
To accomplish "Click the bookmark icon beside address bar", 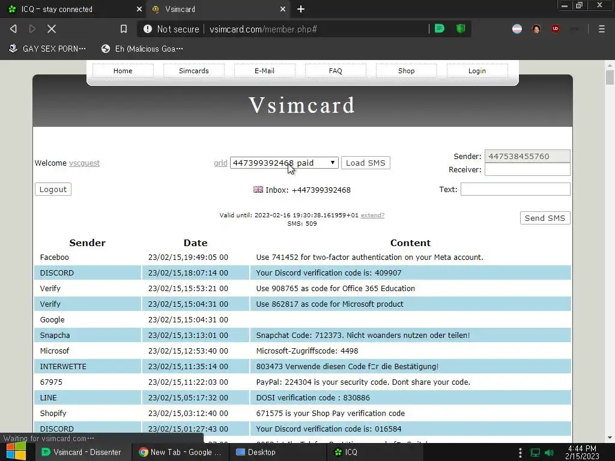I will click(124, 29).
